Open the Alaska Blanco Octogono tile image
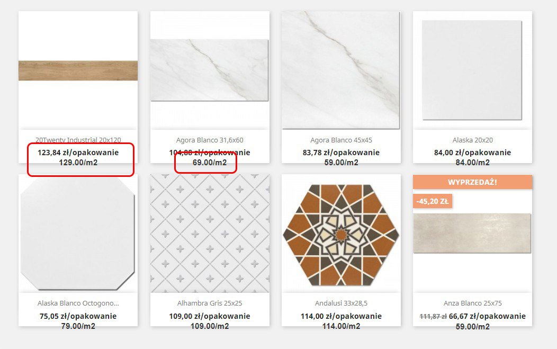 (78, 234)
